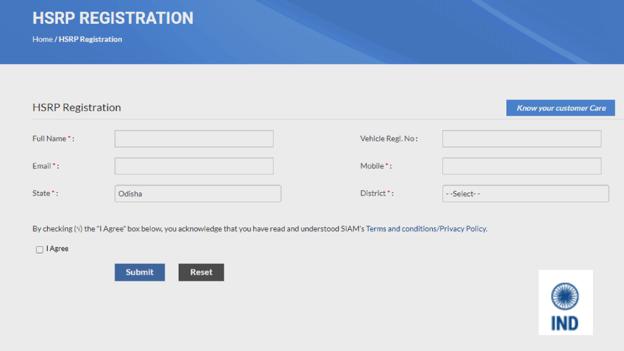Click HSRP Registration in the breadcrumb
Screen dimensions: 624x351
click(90, 39)
